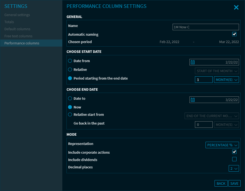Open the Decimal places dropdown
The width and height of the screenshot is (245, 191).
234,169
